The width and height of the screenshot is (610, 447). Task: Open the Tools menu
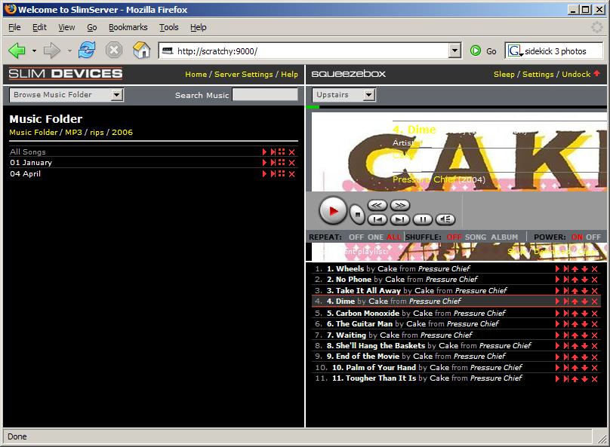[168, 27]
